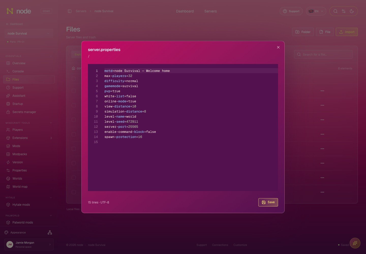Viewport: 366px width, 254px height.
Task: Tick the third file row checkbox
Action: [74, 105]
